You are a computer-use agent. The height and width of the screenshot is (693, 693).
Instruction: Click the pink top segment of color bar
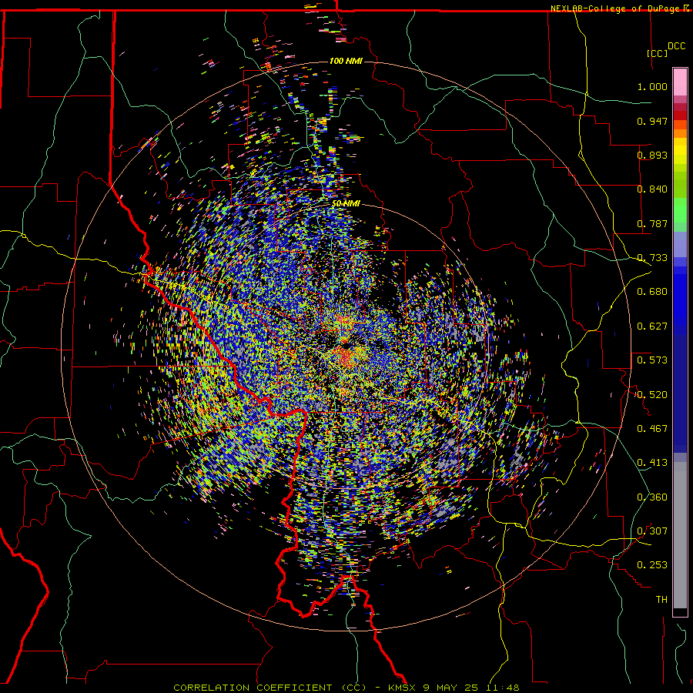680,82
